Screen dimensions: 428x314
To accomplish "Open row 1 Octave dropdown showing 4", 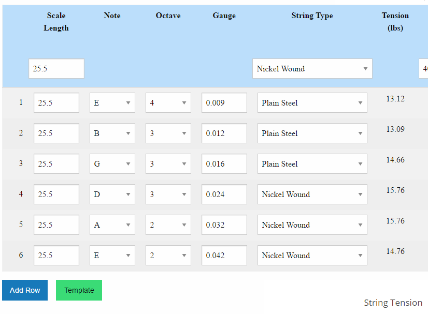I will coord(168,103).
